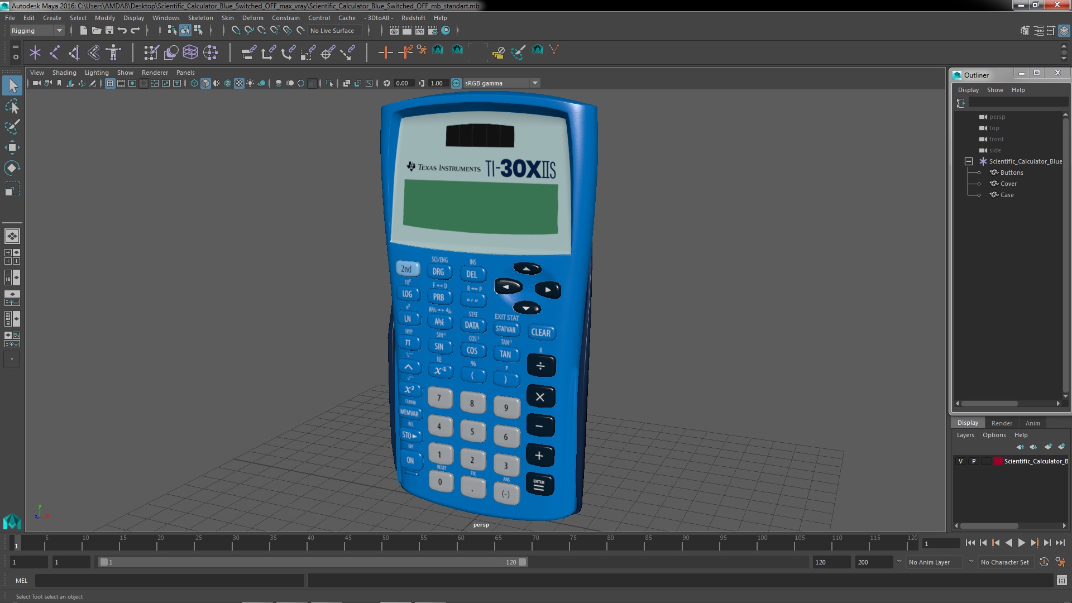The image size is (1072, 603).
Task: Click the Open Scene folder icon
Action: coord(96,31)
